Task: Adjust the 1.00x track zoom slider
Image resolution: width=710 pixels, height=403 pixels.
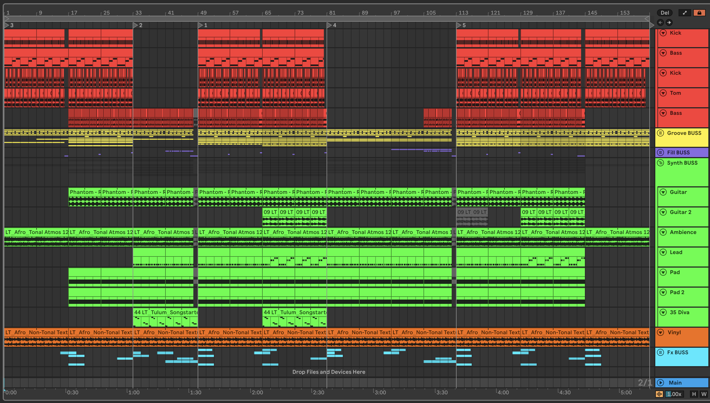Action: 674,394
